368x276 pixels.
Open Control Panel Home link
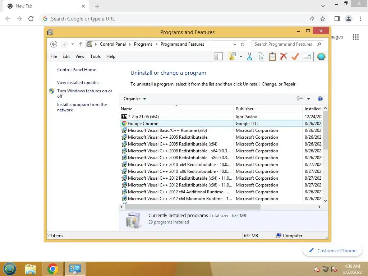coord(77,70)
